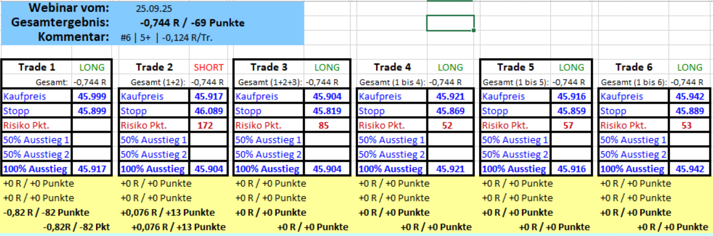This screenshot has height=236, width=713.
Task: Select Trade 6 100% Ausstieg value 45.942
Action: pyautogui.click(x=690, y=169)
